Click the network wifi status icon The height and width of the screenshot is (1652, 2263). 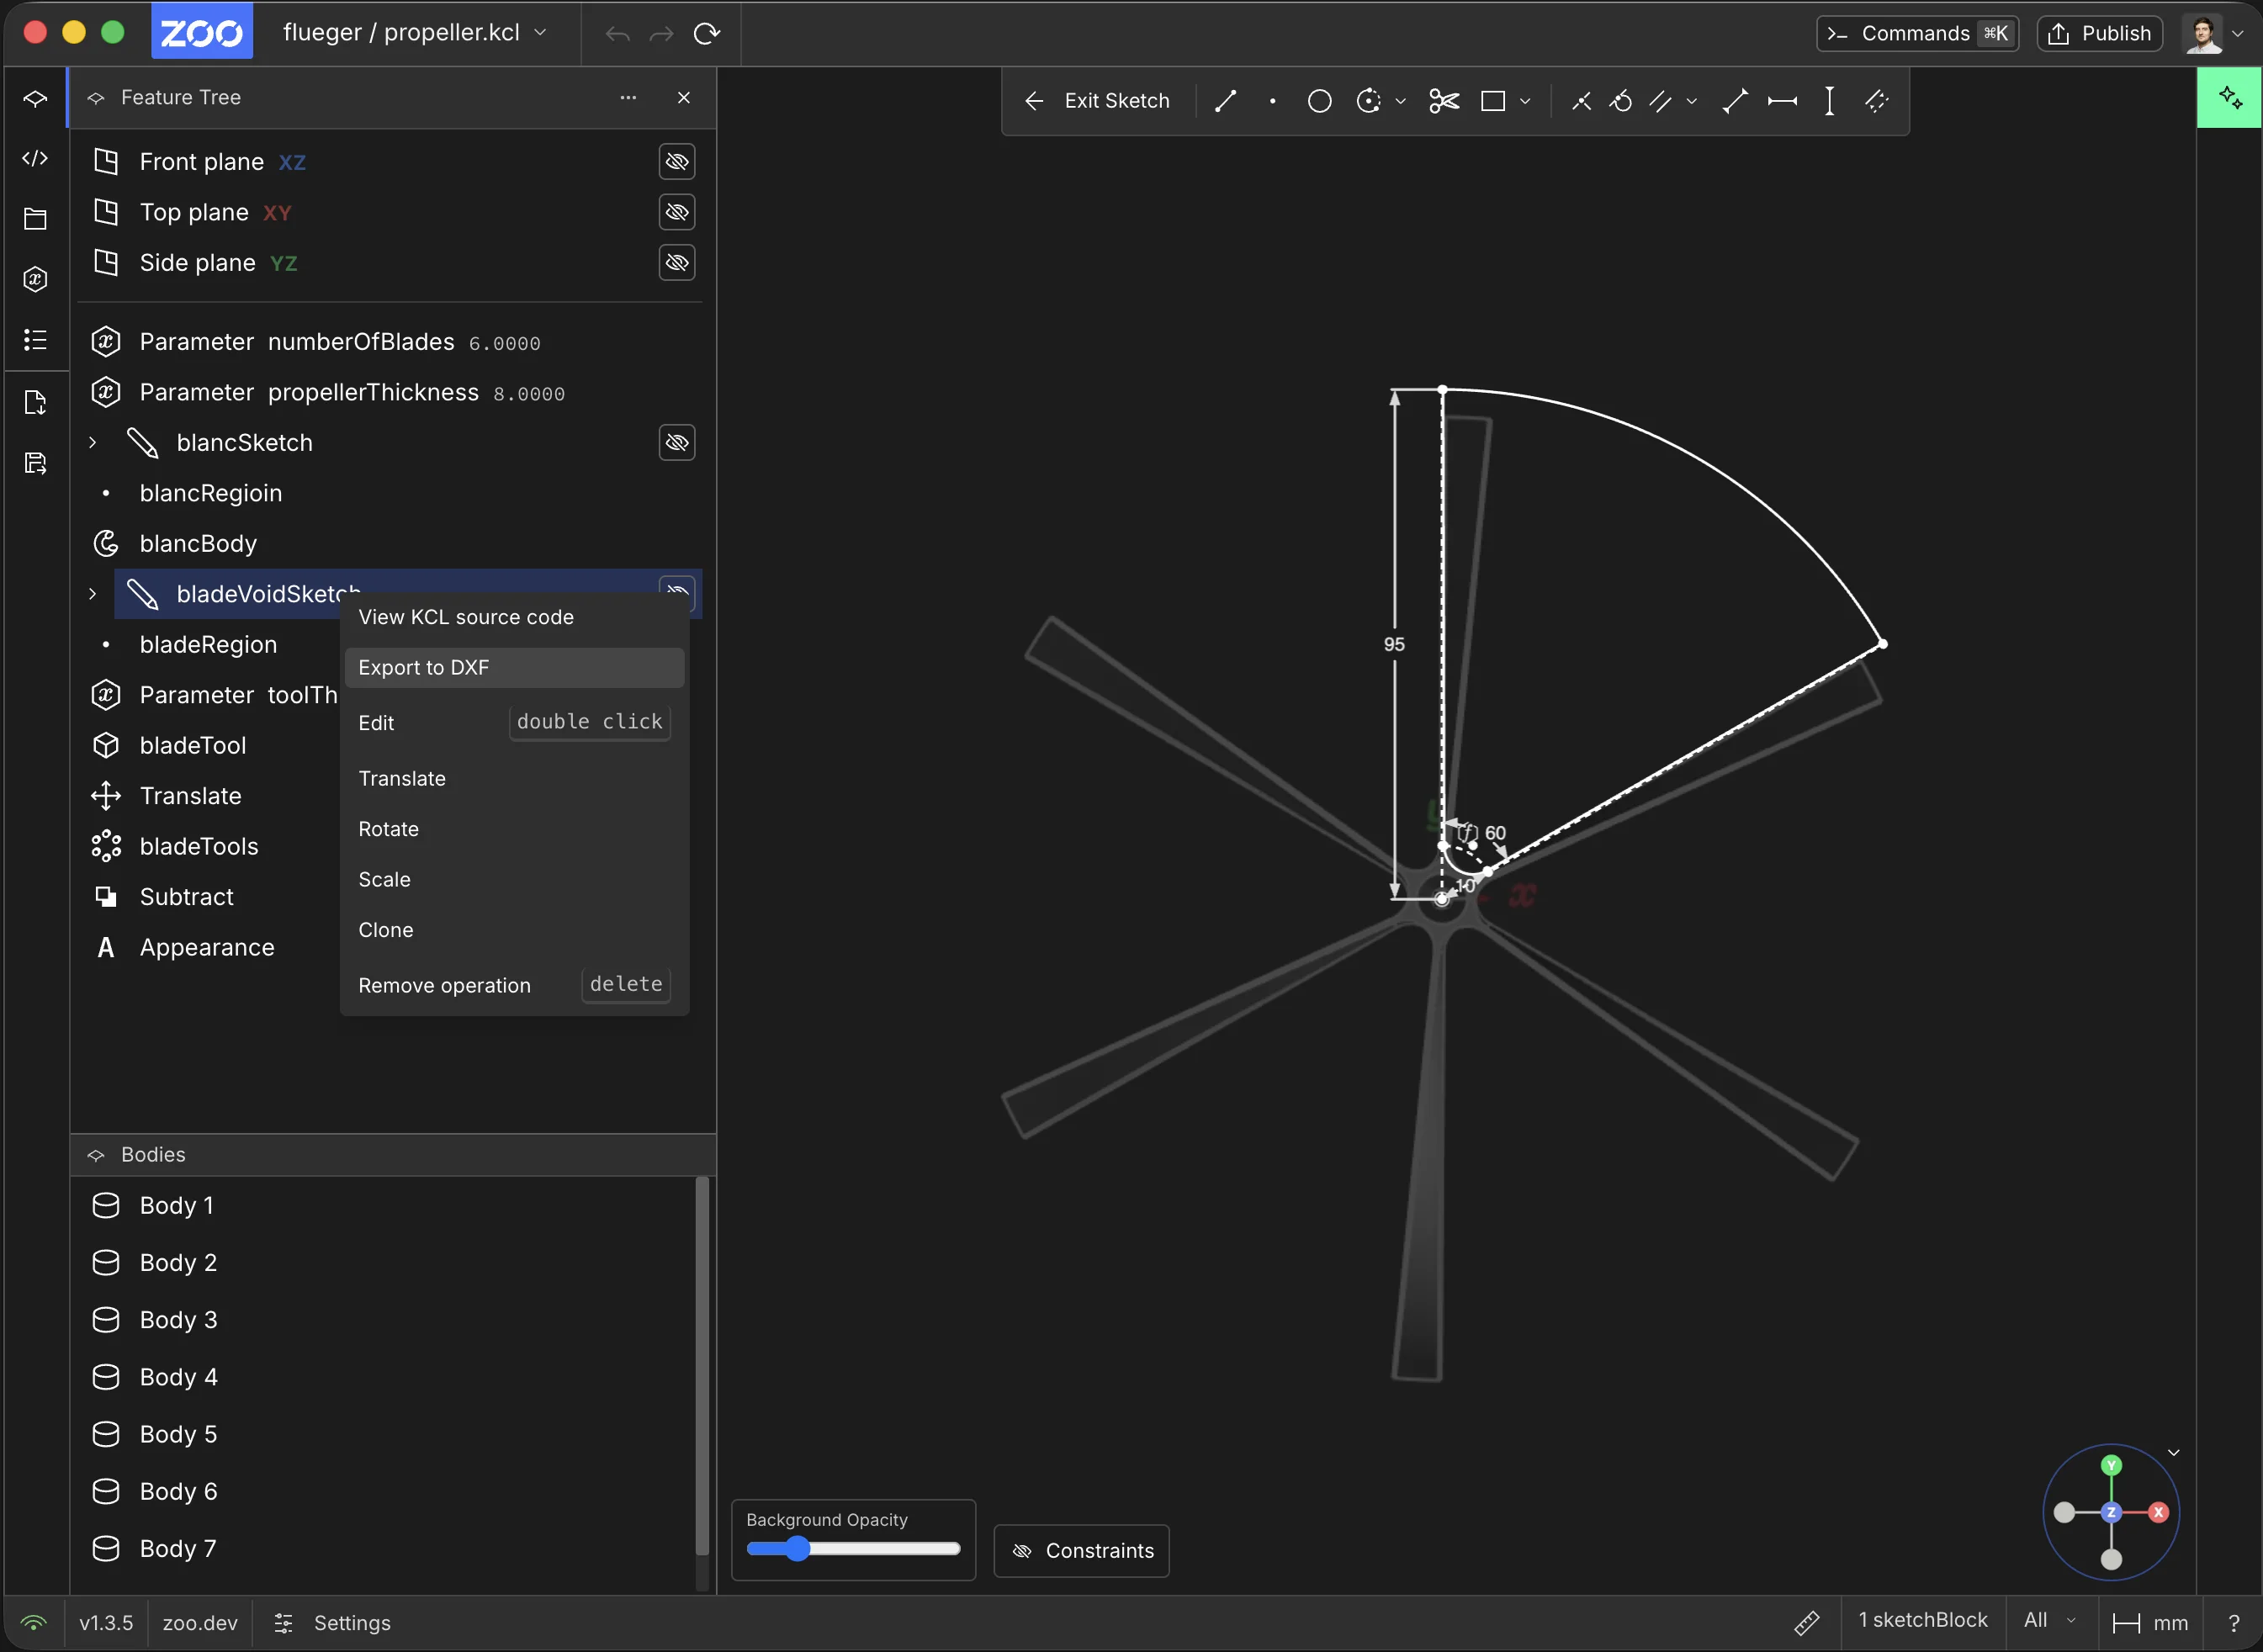[34, 1622]
